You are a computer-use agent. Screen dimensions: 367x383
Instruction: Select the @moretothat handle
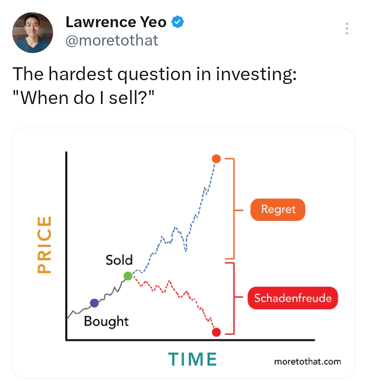(112, 40)
